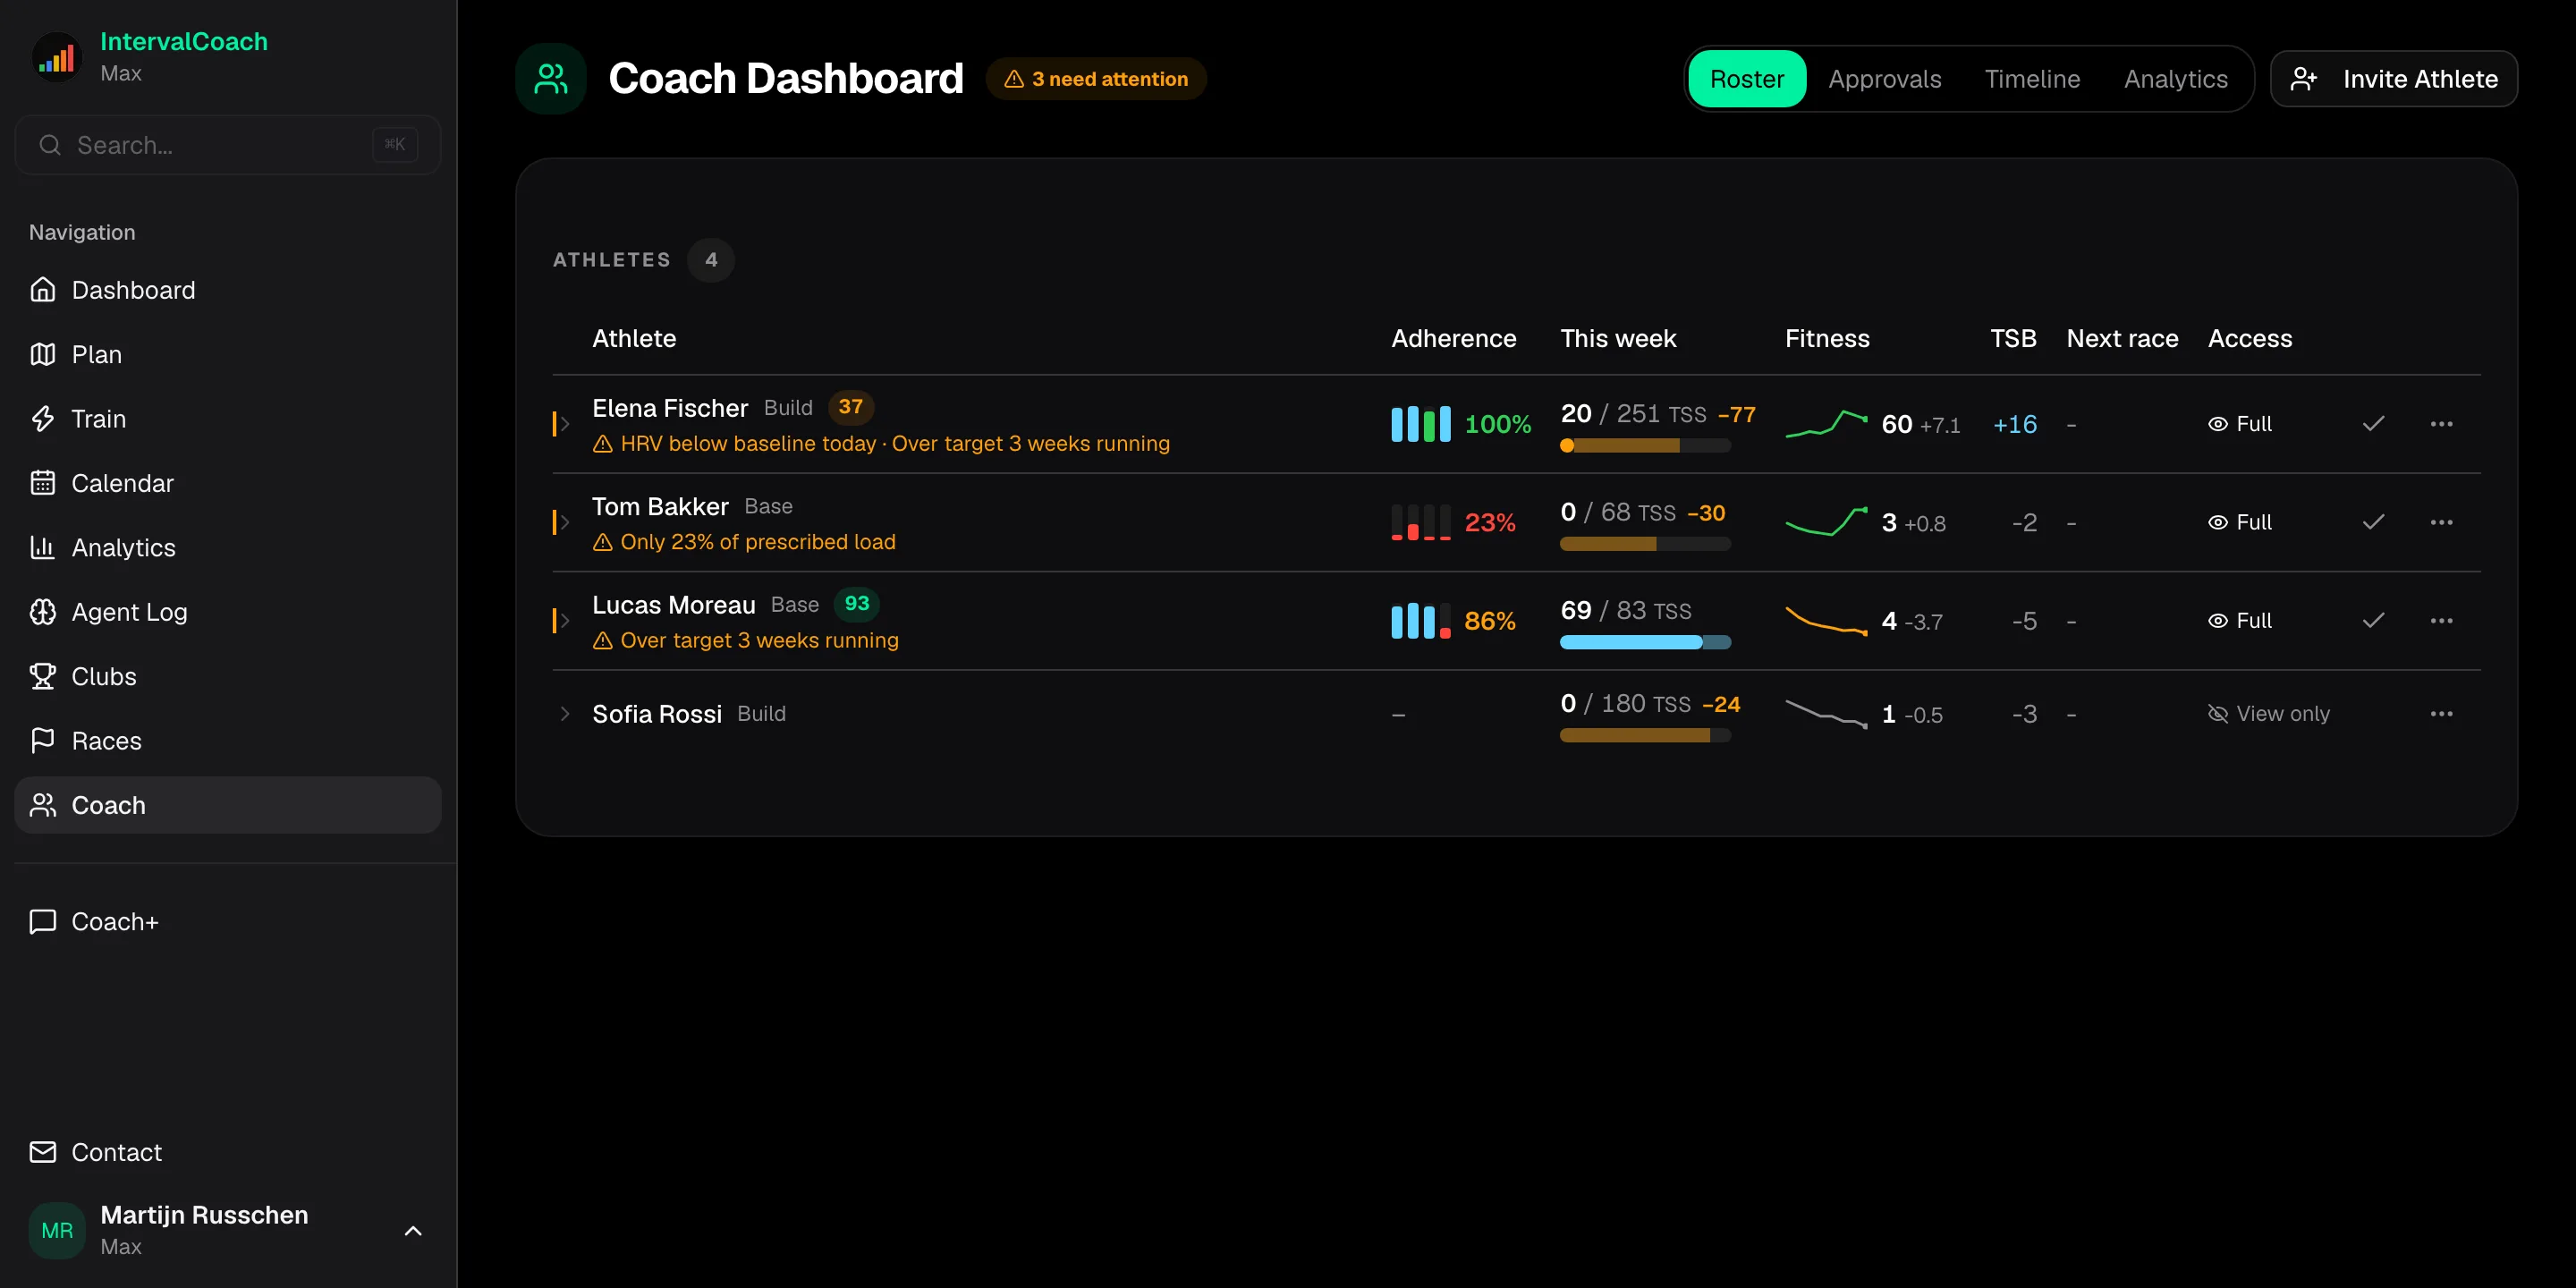Expand Elena Fischer's row
This screenshot has width=2576, height=1288.
click(x=565, y=424)
